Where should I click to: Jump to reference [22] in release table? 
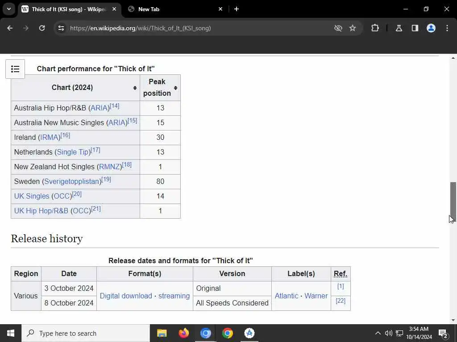[x=341, y=301]
